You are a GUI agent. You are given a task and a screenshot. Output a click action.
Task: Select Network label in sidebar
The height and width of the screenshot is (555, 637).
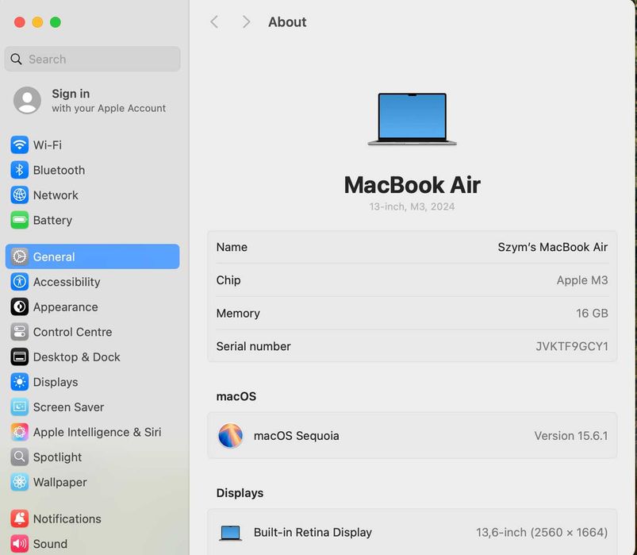56,195
